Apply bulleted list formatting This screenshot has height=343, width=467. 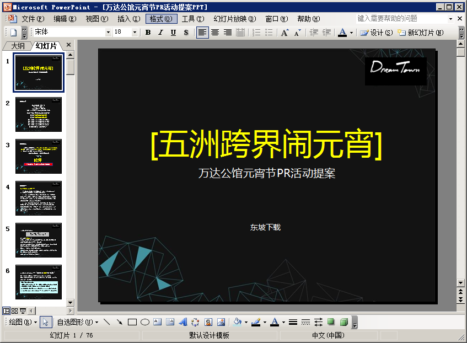269,32
